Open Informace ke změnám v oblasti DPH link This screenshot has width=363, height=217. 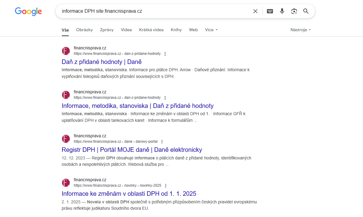[x=129, y=194]
